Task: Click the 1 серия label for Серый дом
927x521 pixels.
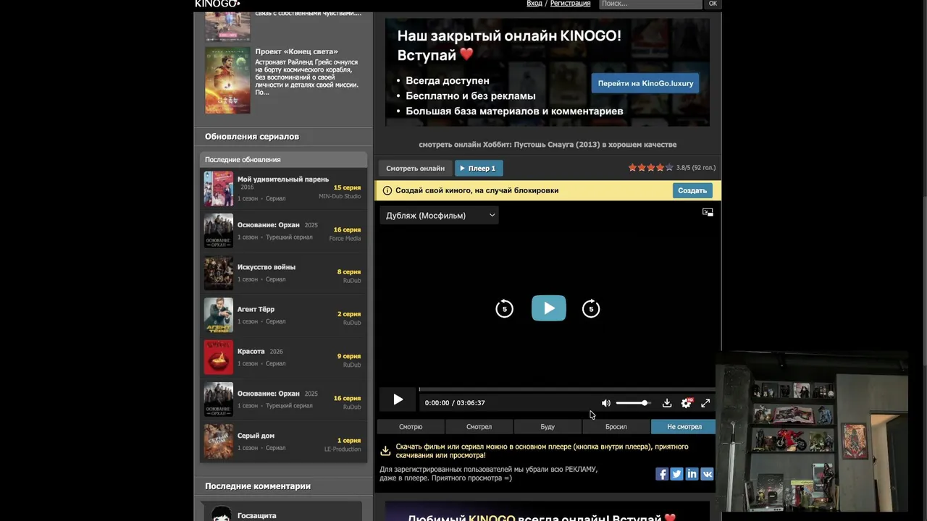Action: 349,440
